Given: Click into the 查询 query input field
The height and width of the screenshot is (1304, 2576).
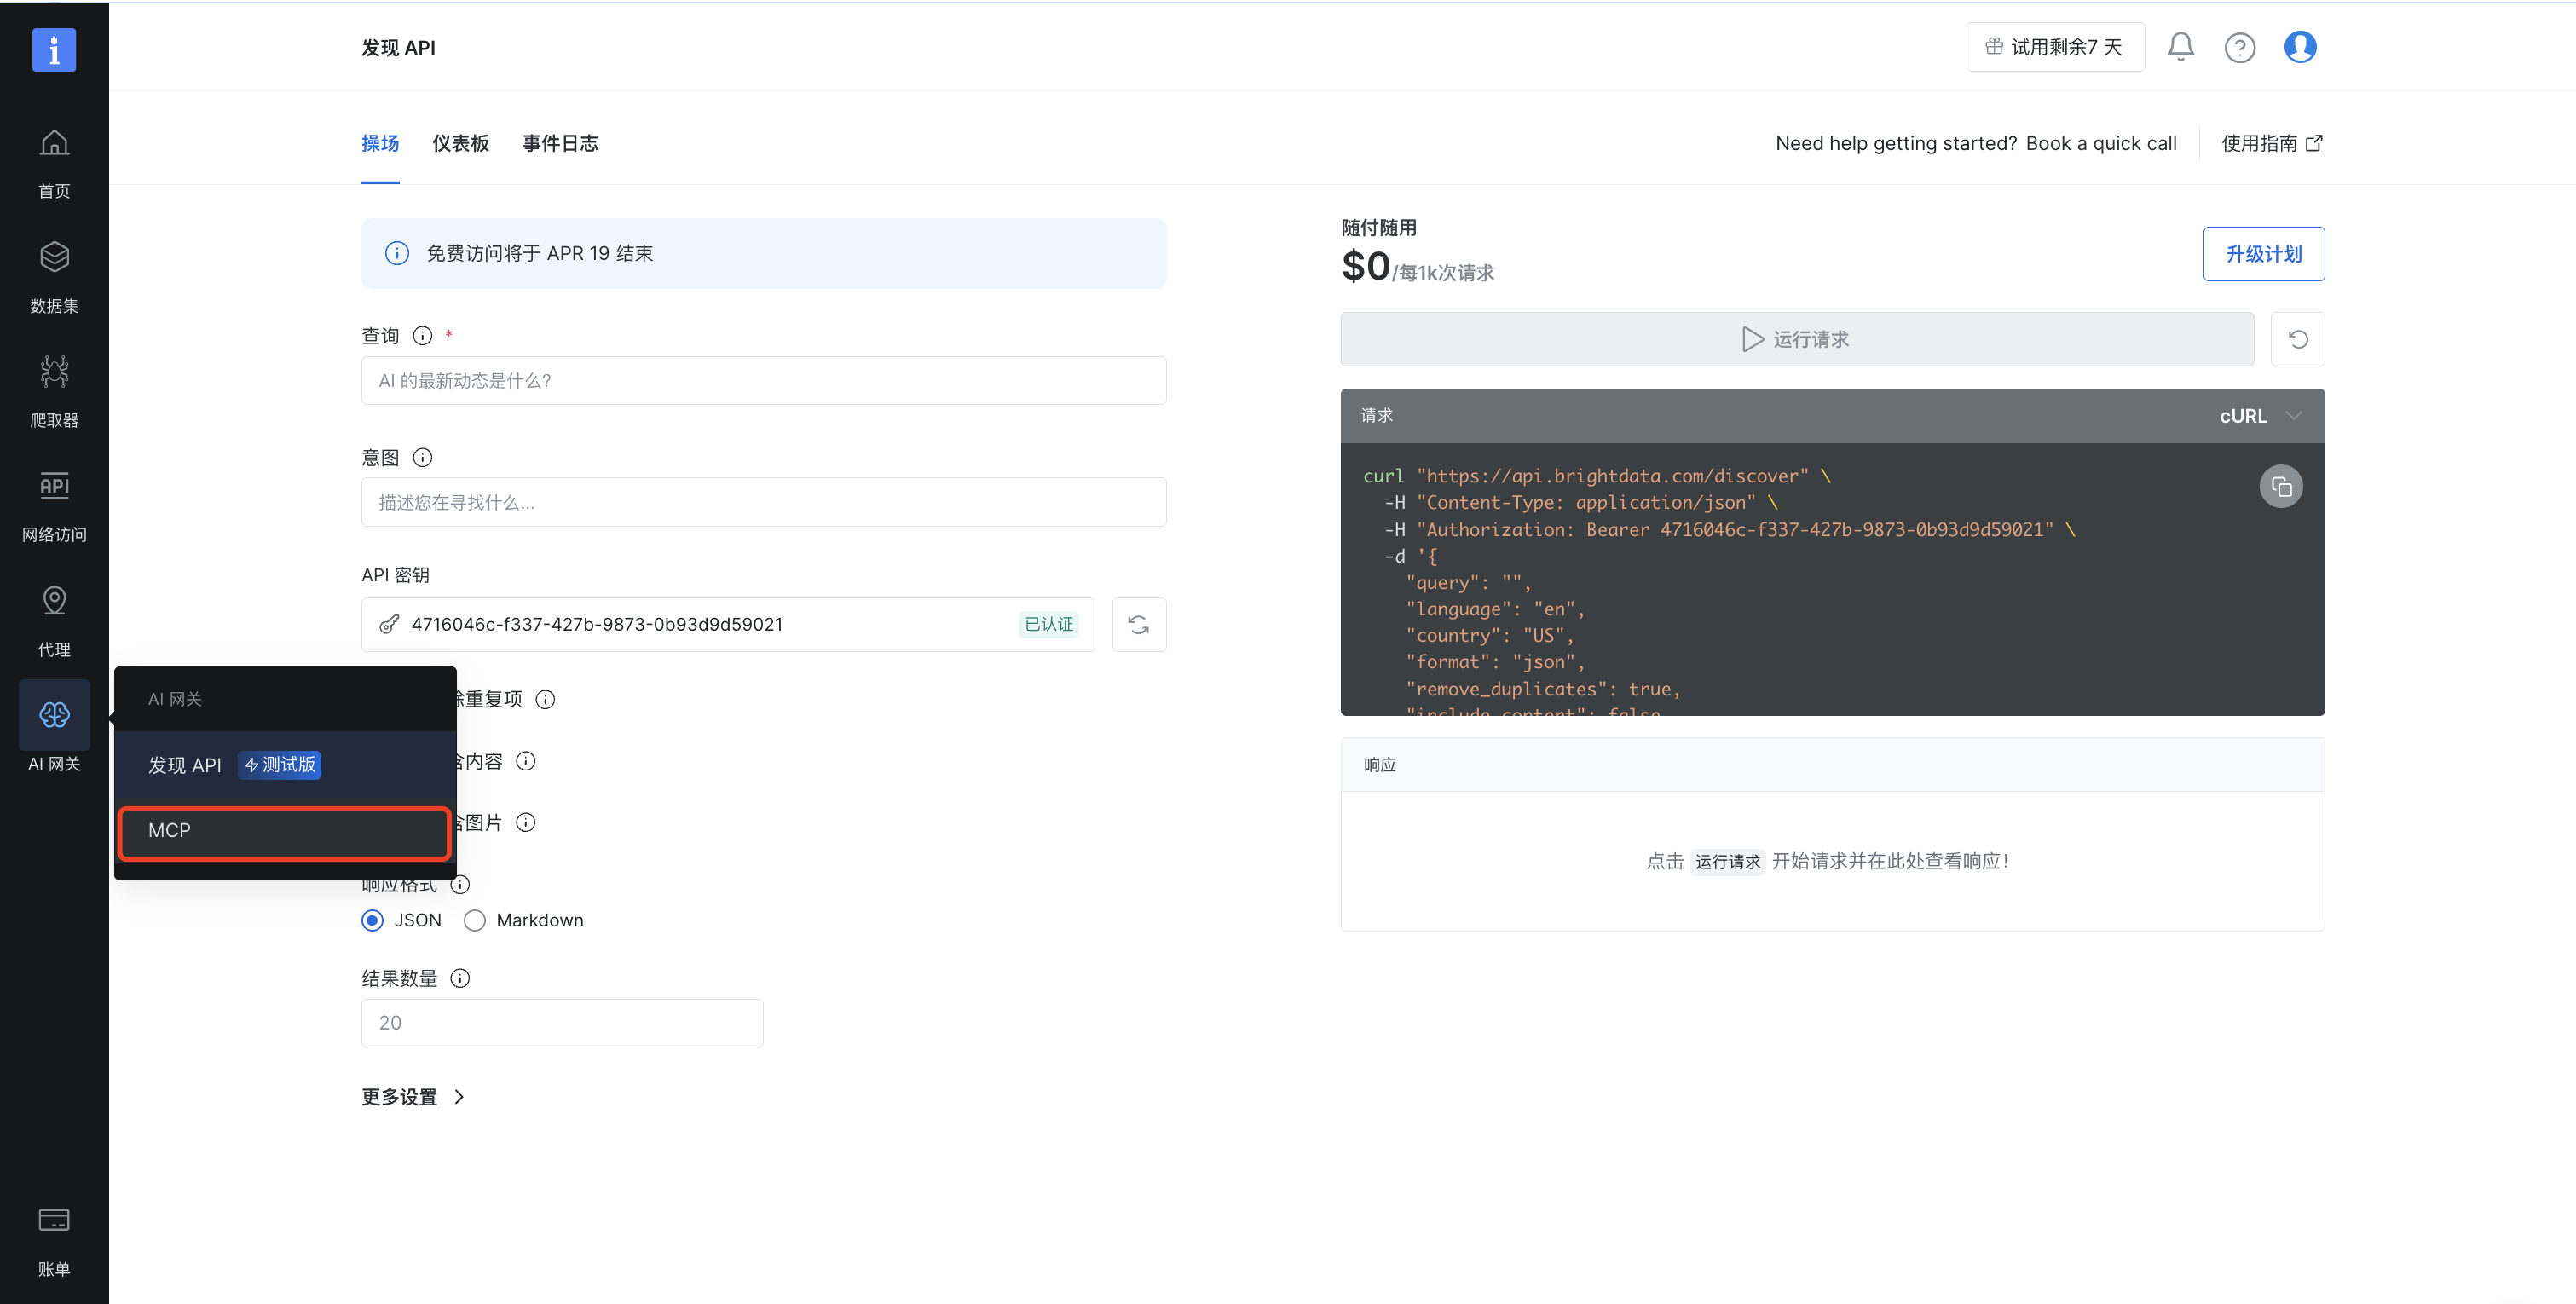Looking at the screenshot, I should click(x=763, y=381).
